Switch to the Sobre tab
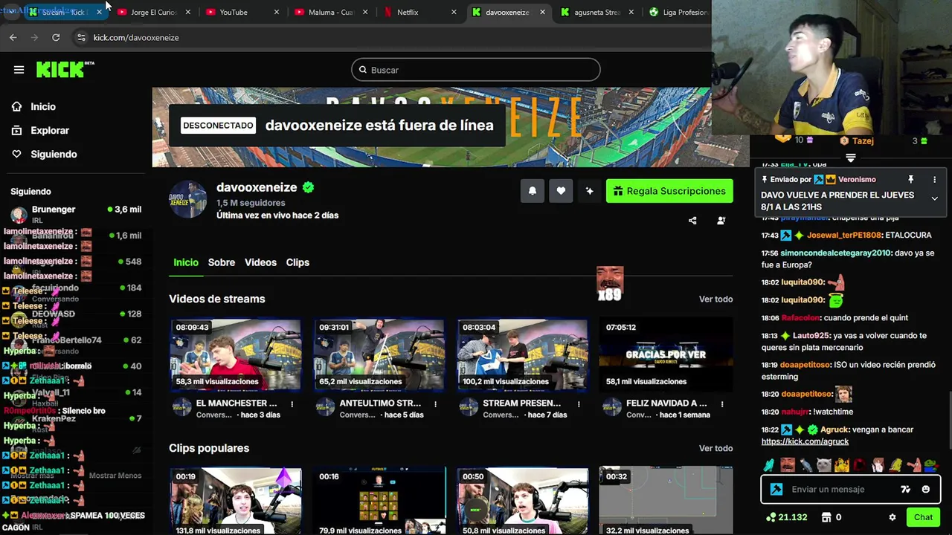 222,262
